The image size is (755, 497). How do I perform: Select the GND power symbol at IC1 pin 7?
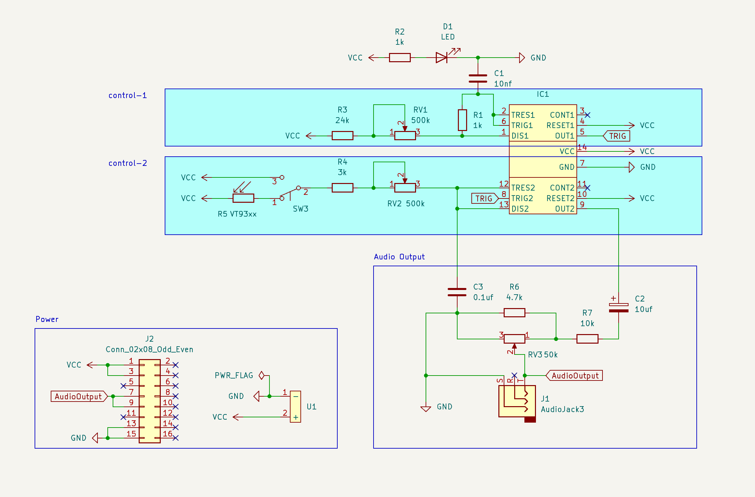(x=631, y=167)
